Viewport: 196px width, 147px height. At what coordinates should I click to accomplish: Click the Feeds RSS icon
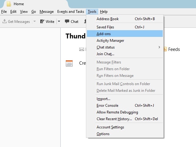pos(165,49)
